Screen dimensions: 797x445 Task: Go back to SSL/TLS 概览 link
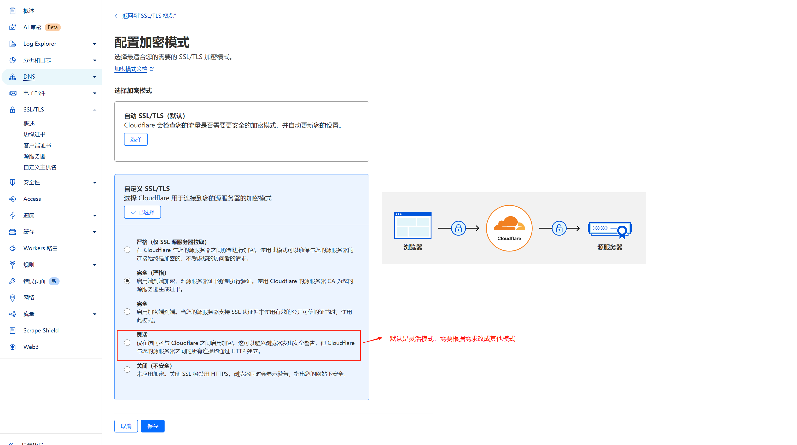146,16
